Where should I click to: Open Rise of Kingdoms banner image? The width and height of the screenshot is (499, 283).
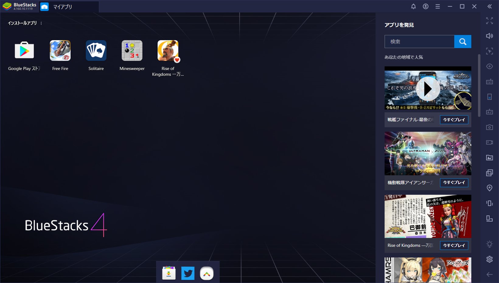pos(428,216)
